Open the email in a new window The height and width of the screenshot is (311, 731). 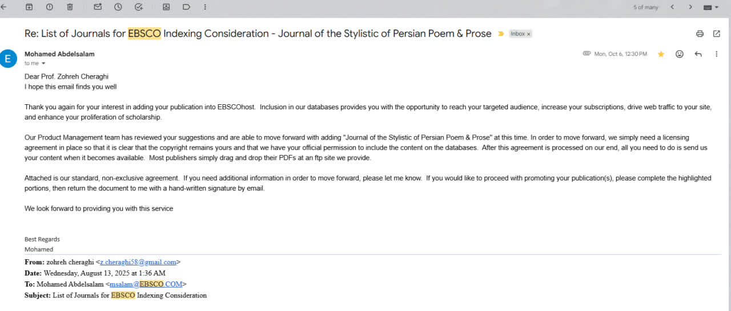point(717,34)
